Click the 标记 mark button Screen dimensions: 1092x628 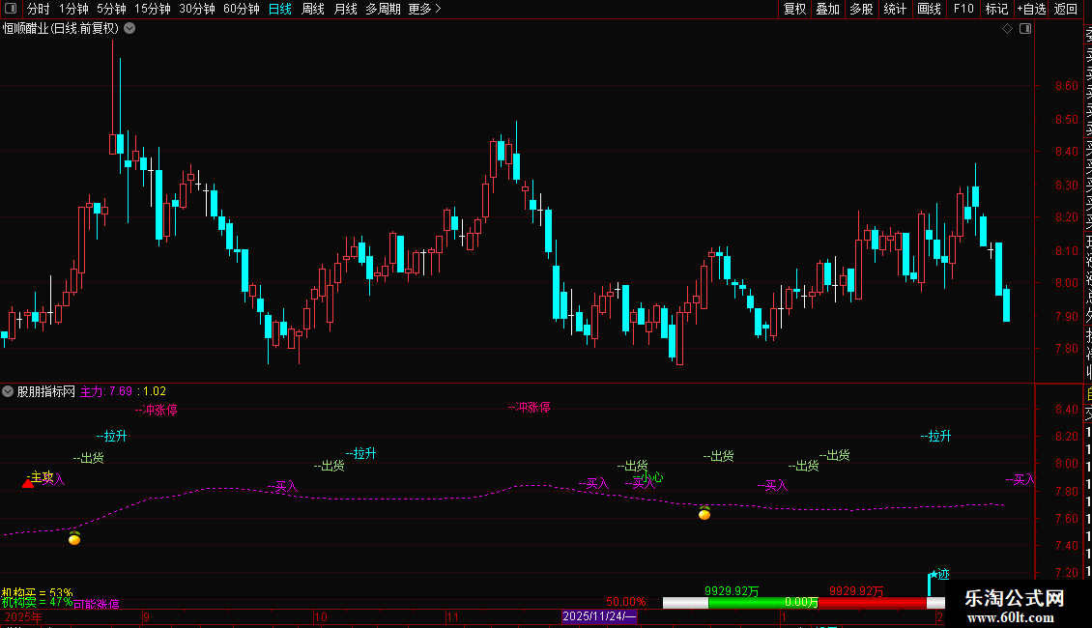(x=996, y=9)
